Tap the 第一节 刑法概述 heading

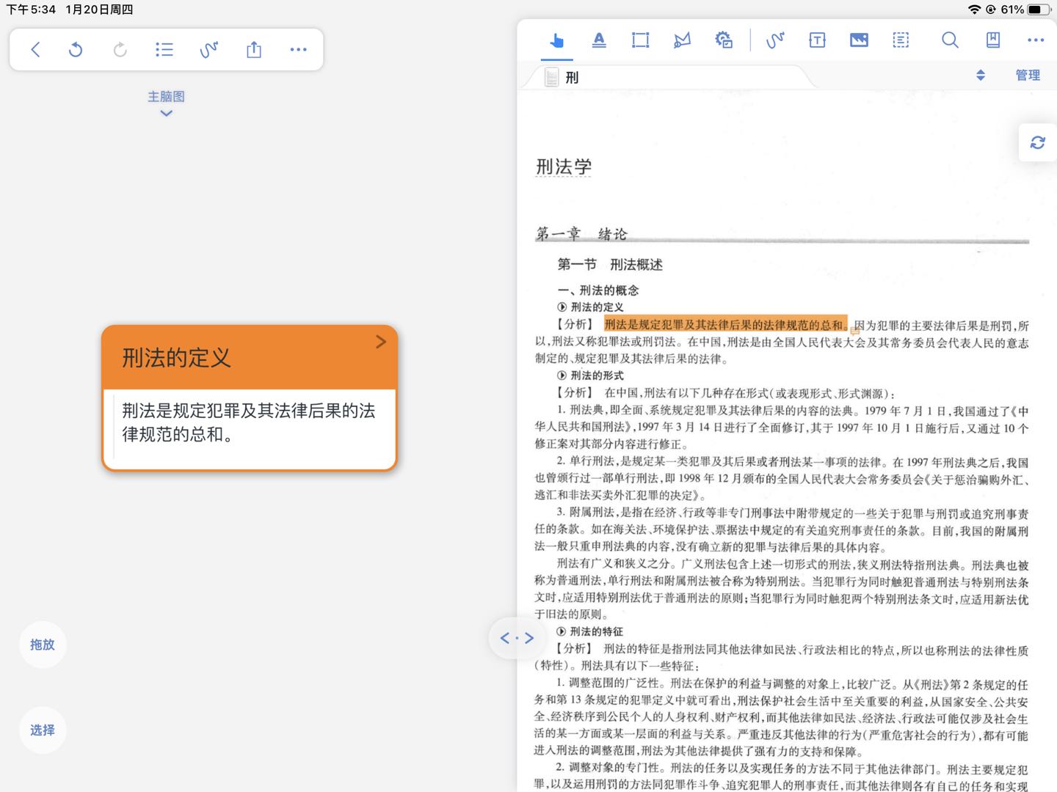[x=610, y=265]
